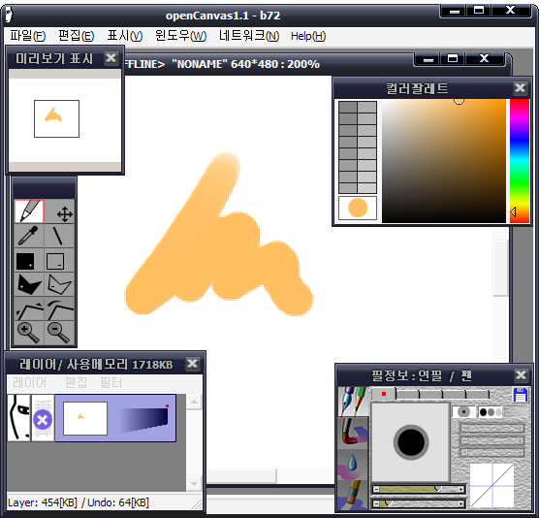Click the hue rainbow strip in color palette
539x518 pixels.
coord(520,161)
